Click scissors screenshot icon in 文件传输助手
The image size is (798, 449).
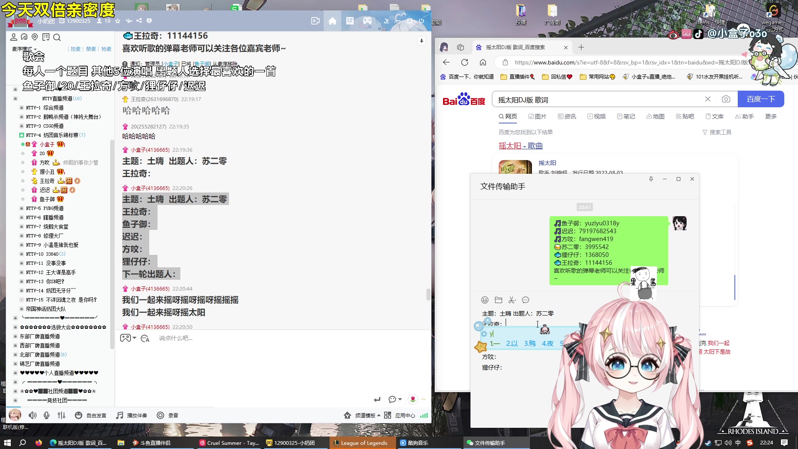pos(512,300)
